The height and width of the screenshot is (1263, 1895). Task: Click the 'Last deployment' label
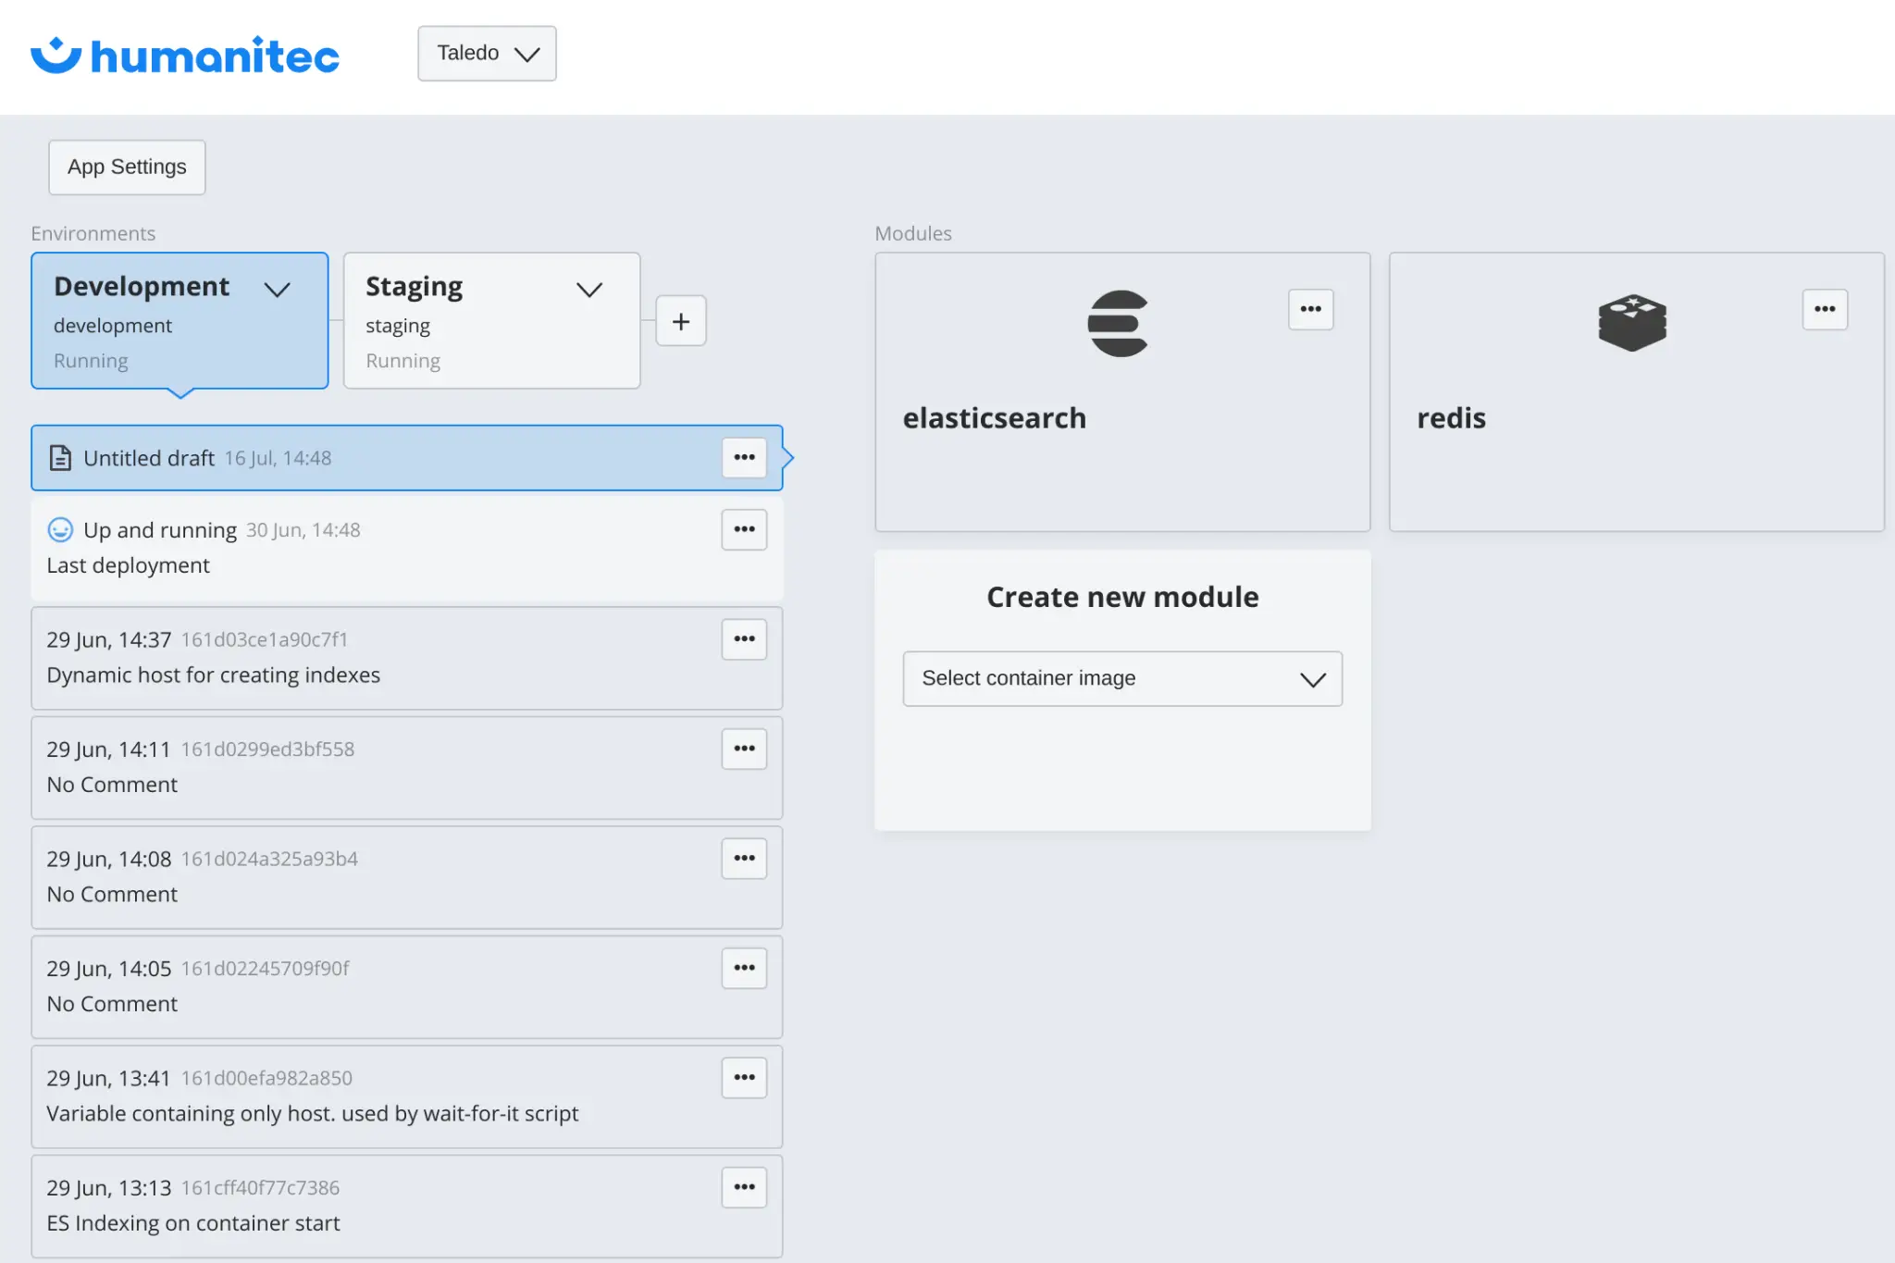129,565
